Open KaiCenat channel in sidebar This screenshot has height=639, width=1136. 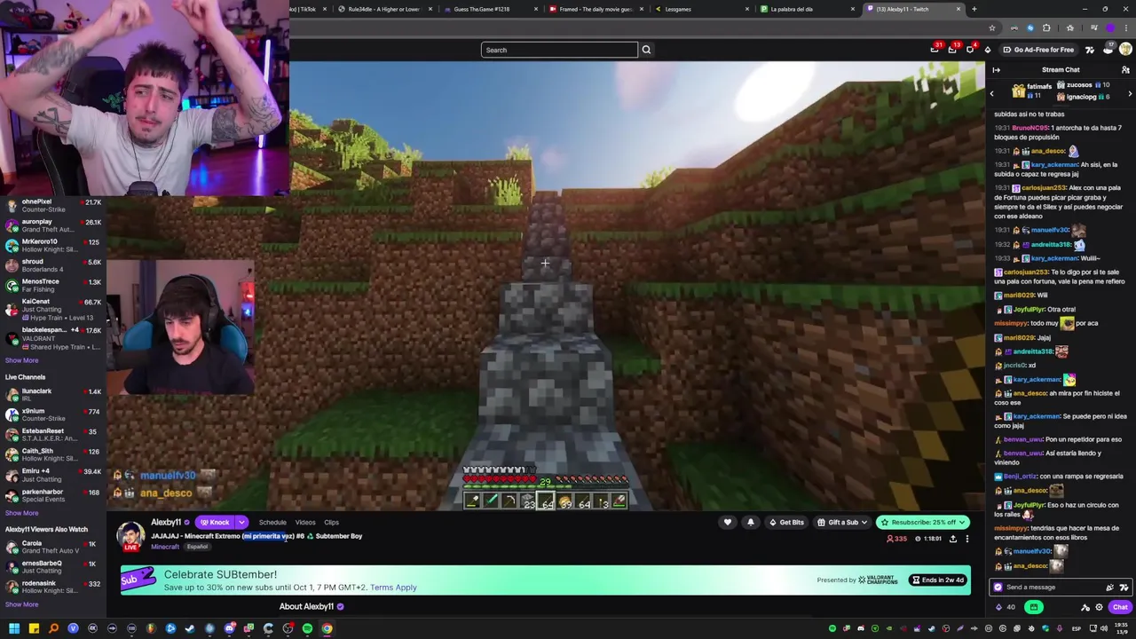[53, 309]
